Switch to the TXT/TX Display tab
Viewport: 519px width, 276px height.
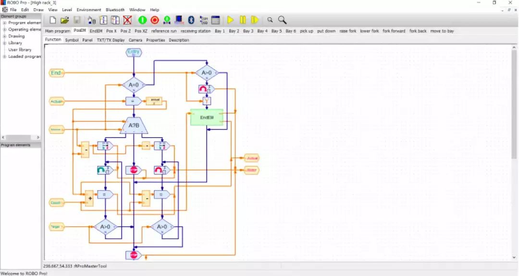[x=111, y=40]
